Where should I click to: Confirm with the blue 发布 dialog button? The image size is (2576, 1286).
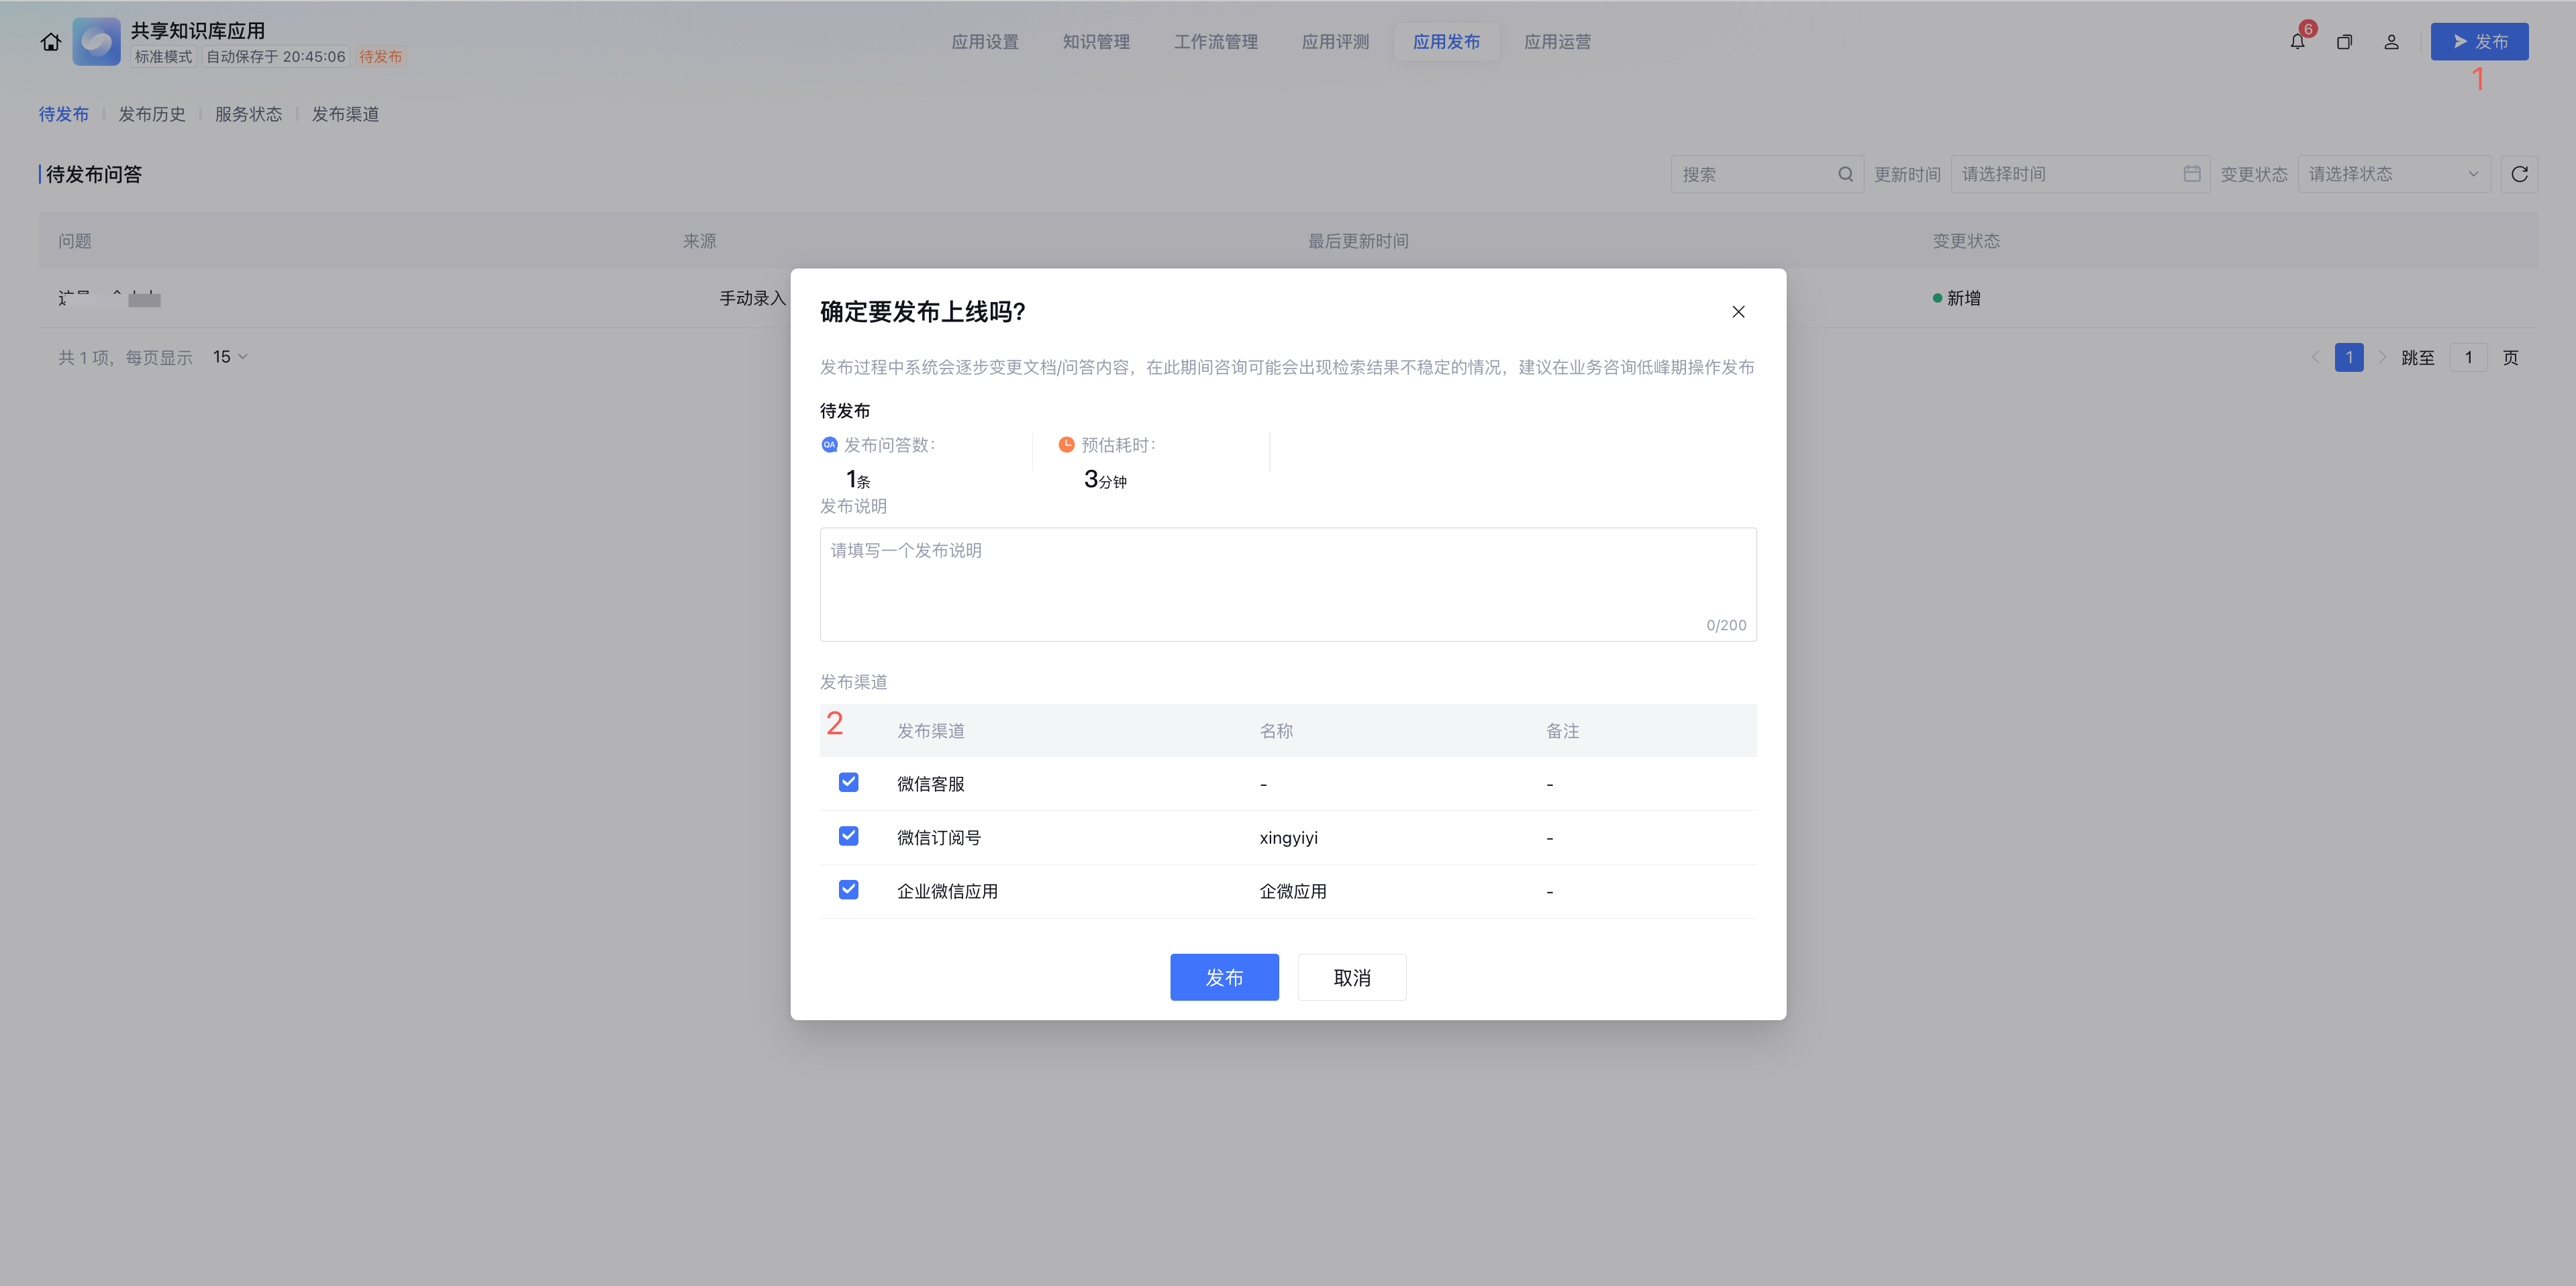1224,977
